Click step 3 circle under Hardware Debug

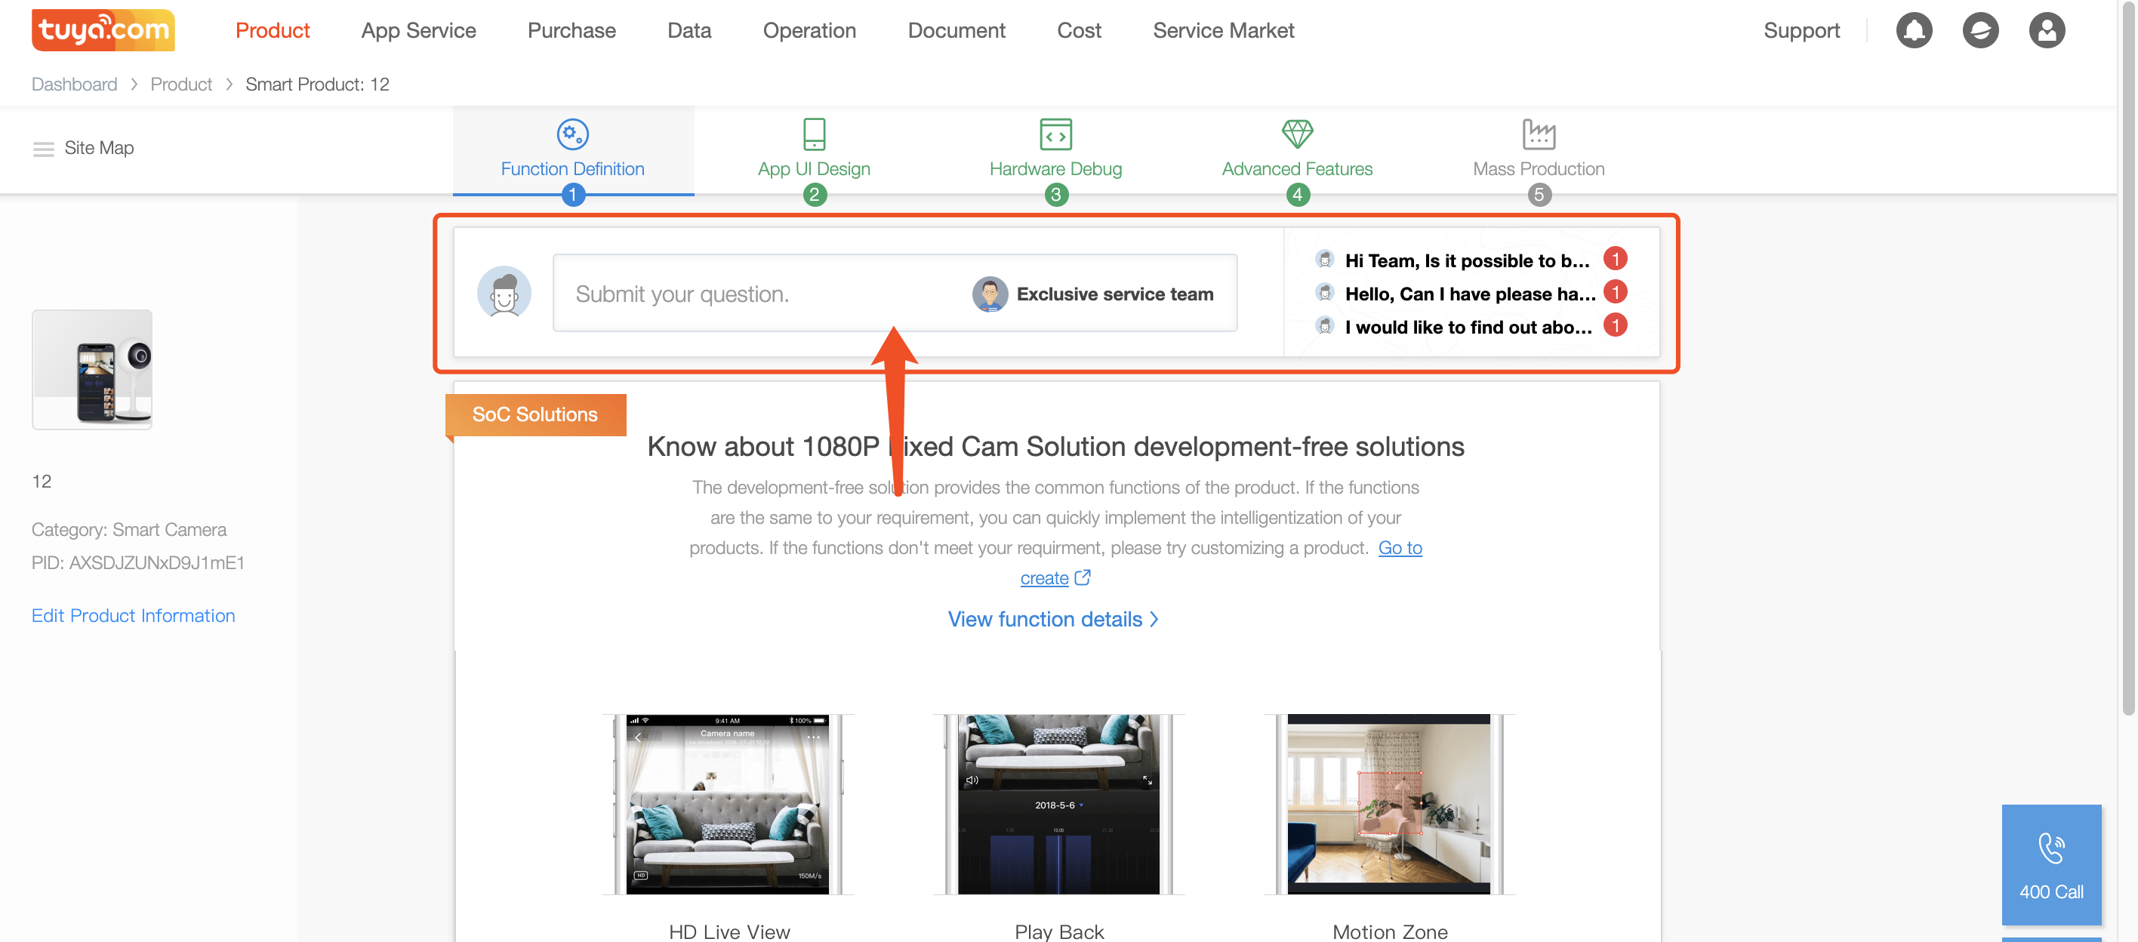(1055, 195)
